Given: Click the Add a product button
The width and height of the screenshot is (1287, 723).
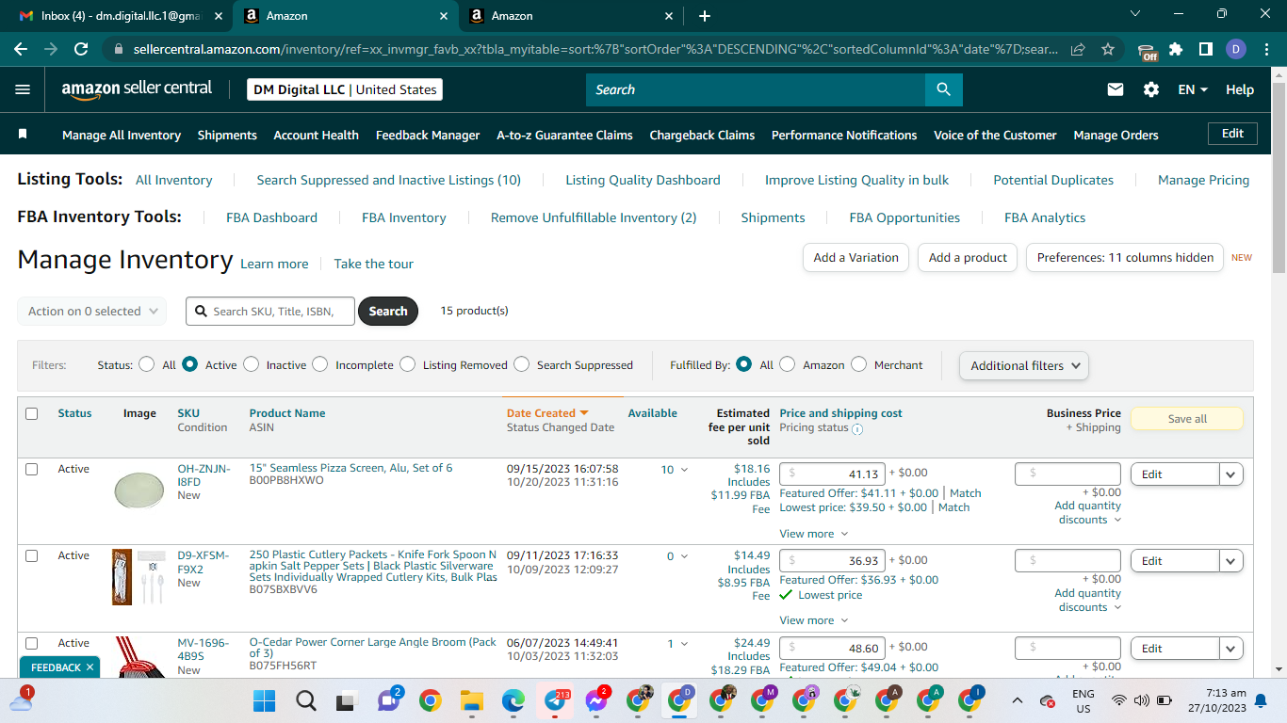Looking at the screenshot, I should [x=968, y=257].
